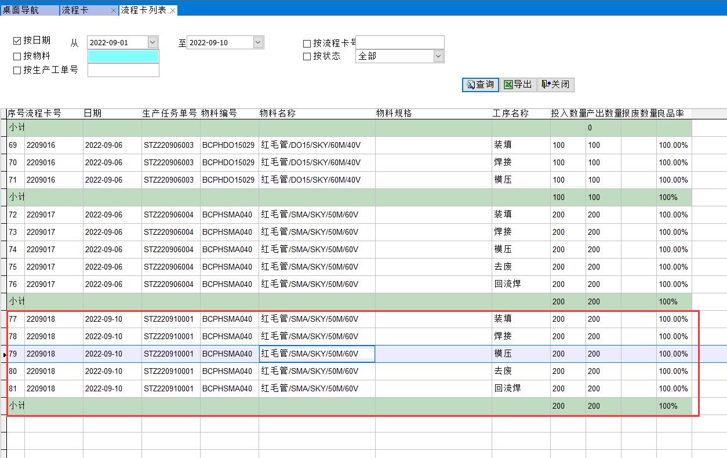Viewport: 727px width, 458px height.
Task: Click the 工序名称 column header
Action: tap(511, 114)
